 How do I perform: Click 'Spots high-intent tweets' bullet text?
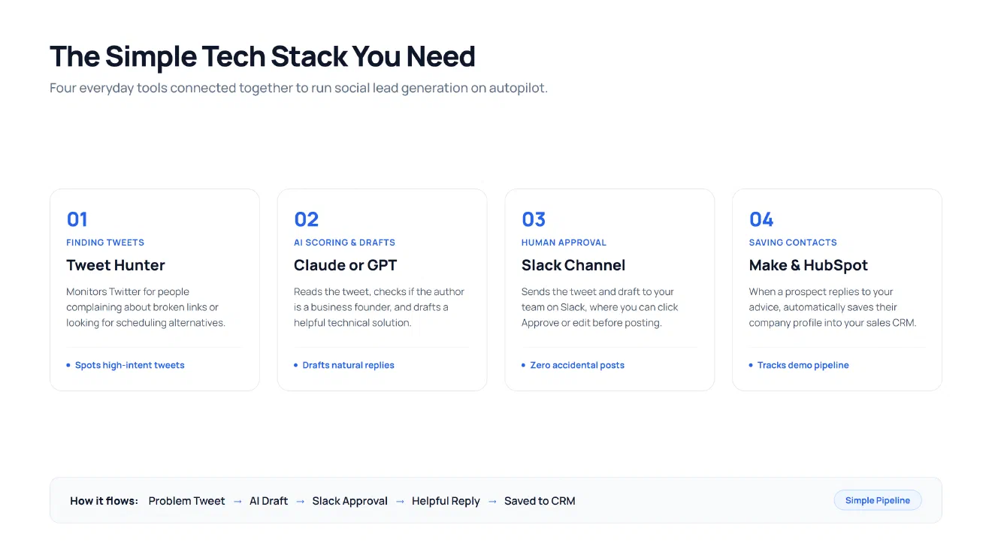(130, 365)
